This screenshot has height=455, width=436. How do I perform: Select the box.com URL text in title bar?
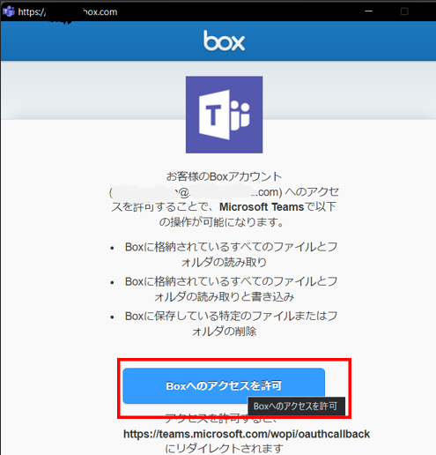click(68, 12)
